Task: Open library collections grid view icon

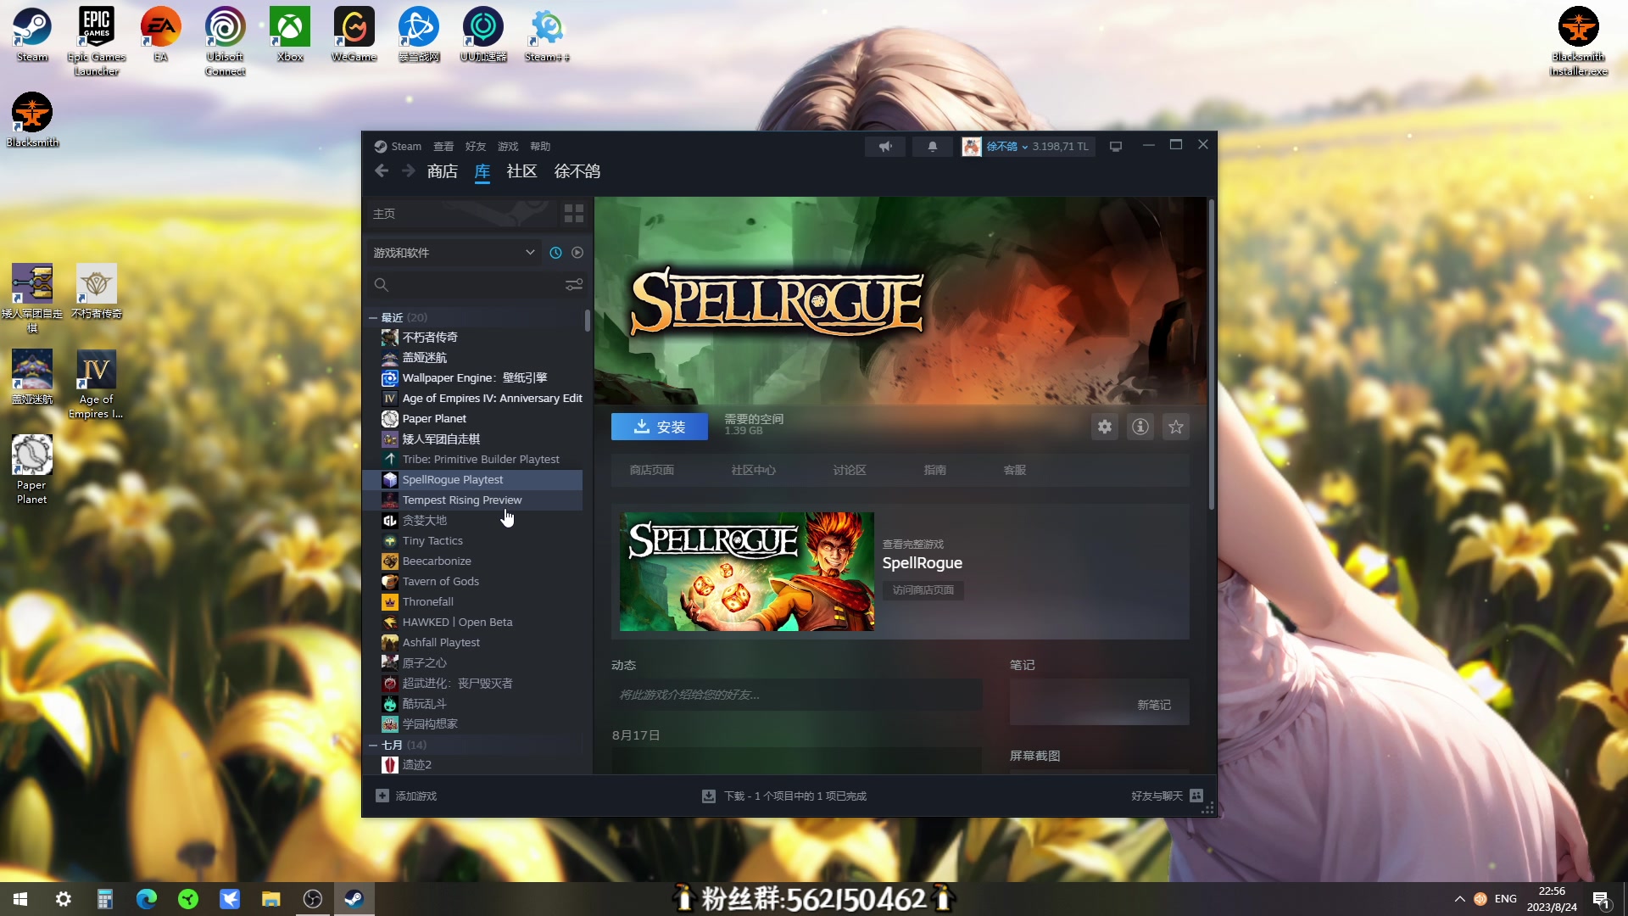Action: pos(574,214)
